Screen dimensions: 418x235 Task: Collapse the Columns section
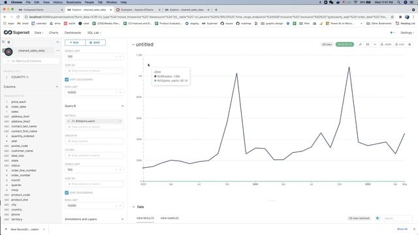[x=57, y=87]
